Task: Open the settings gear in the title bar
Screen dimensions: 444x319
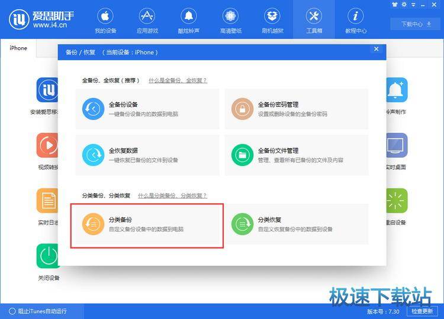Action: [x=404, y=5]
